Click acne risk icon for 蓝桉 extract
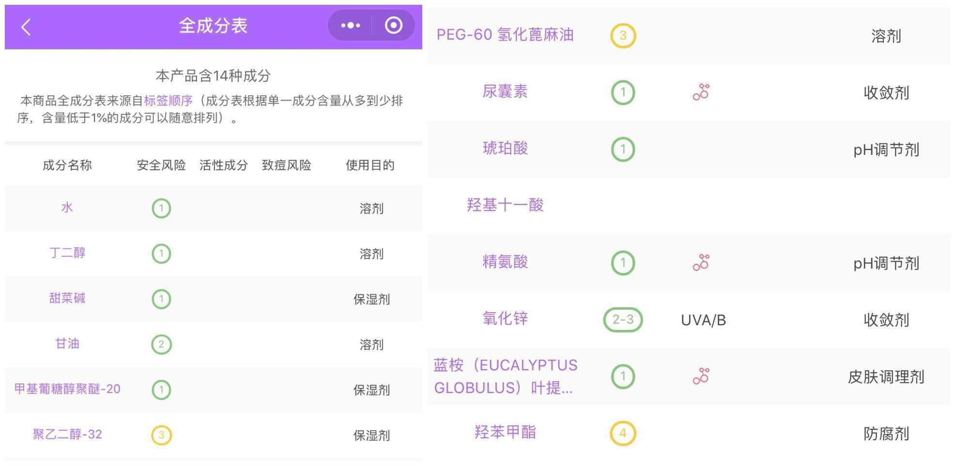This screenshot has width=955, height=466. click(701, 376)
